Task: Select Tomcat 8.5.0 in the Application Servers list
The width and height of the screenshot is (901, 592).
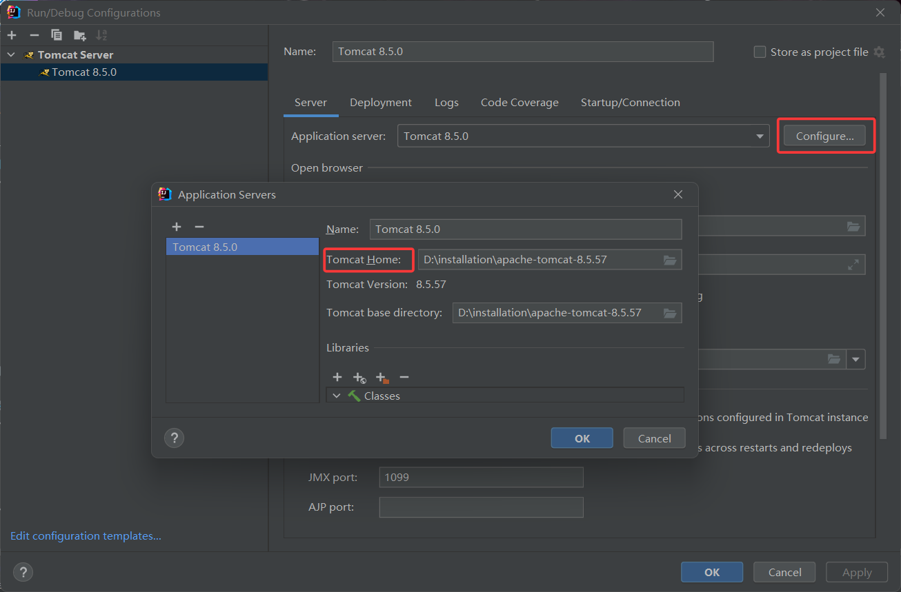Action: 242,247
